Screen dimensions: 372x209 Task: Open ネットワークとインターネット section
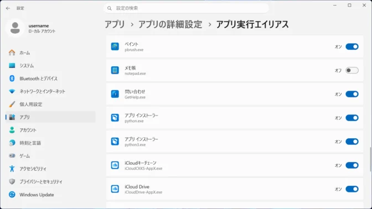tap(50, 91)
